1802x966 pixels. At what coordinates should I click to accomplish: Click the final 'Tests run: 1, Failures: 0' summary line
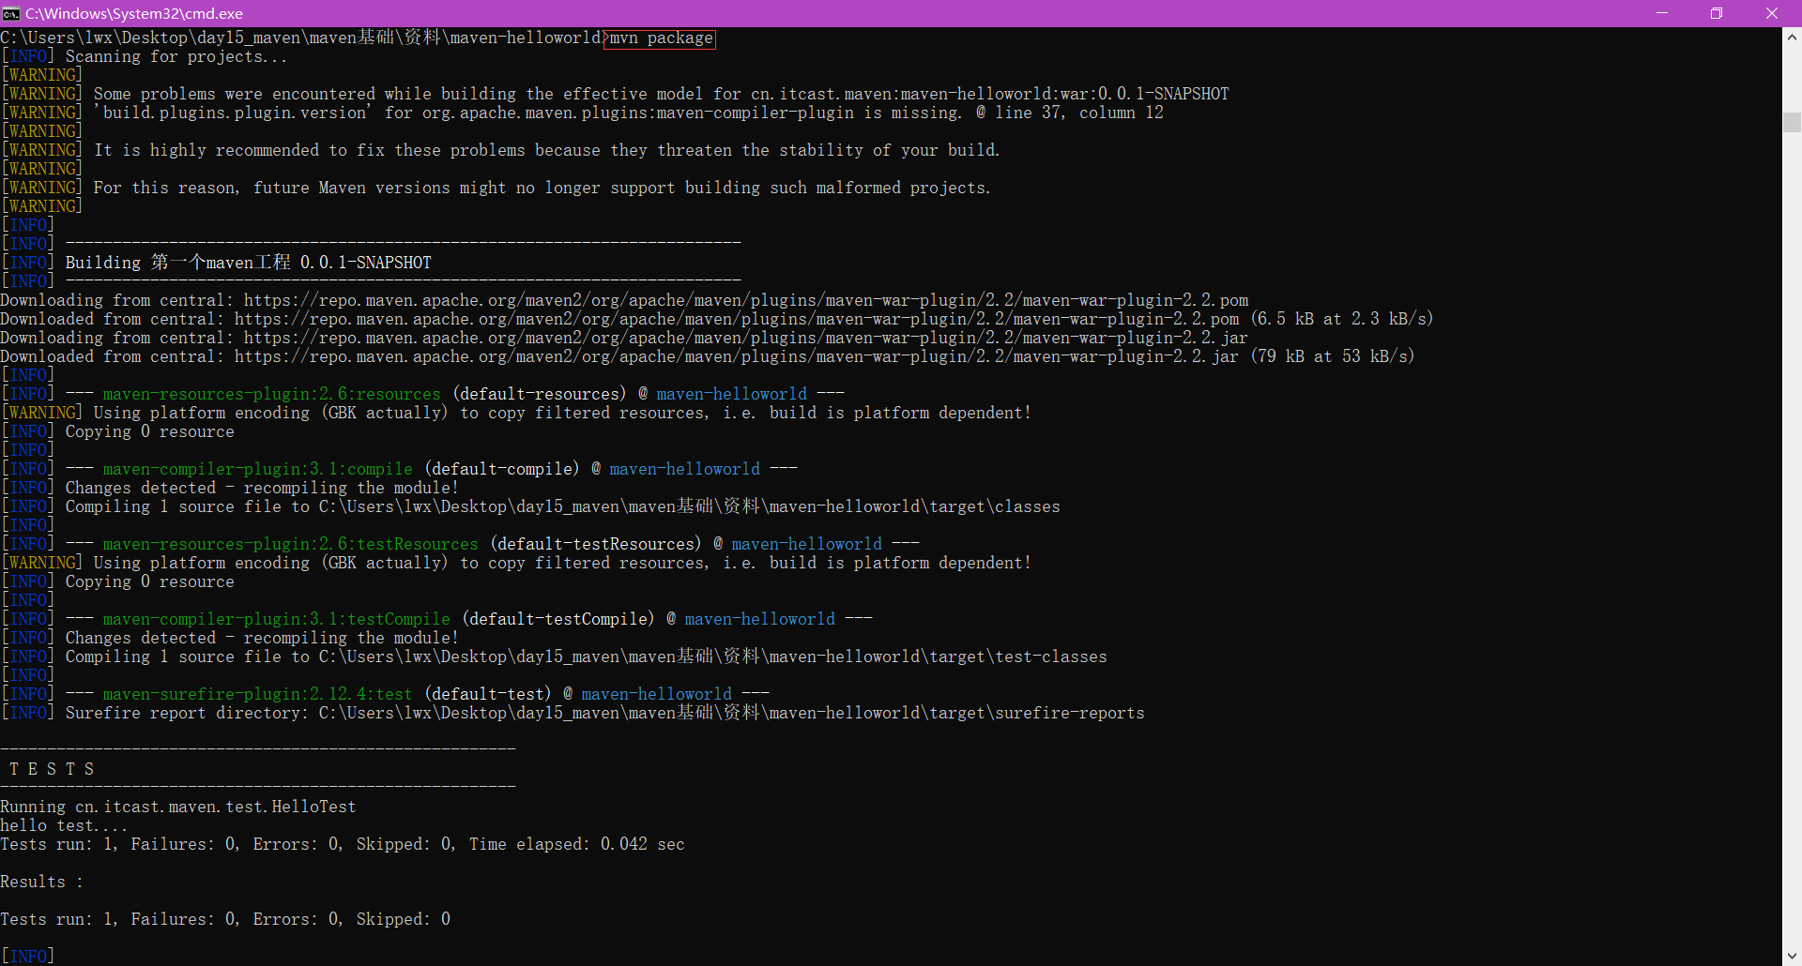(225, 919)
